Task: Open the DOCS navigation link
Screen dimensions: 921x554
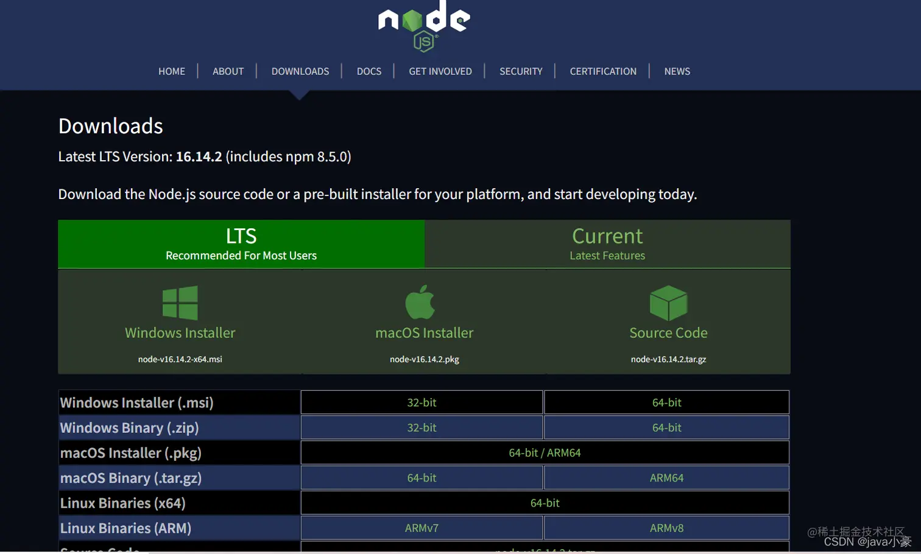Action: click(x=369, y=71)
